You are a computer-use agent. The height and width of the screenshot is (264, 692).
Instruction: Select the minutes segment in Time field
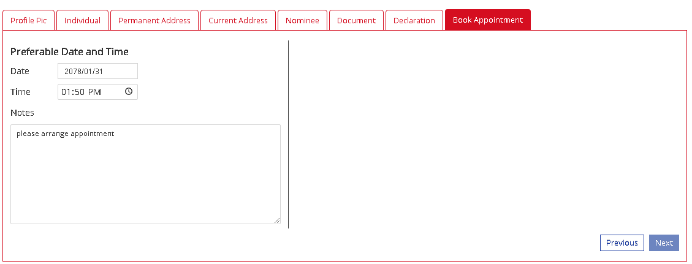[79, 92]
